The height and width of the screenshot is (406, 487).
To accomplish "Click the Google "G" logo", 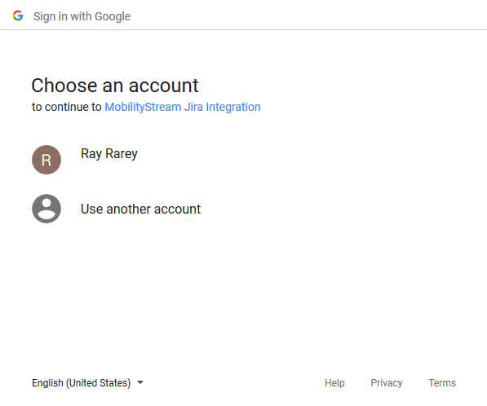I will click(x=18, y=15).
